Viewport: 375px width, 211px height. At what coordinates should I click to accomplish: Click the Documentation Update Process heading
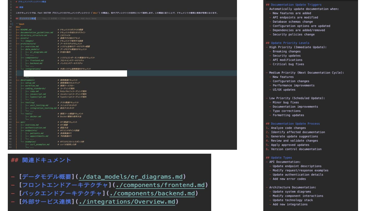point(295,124)
